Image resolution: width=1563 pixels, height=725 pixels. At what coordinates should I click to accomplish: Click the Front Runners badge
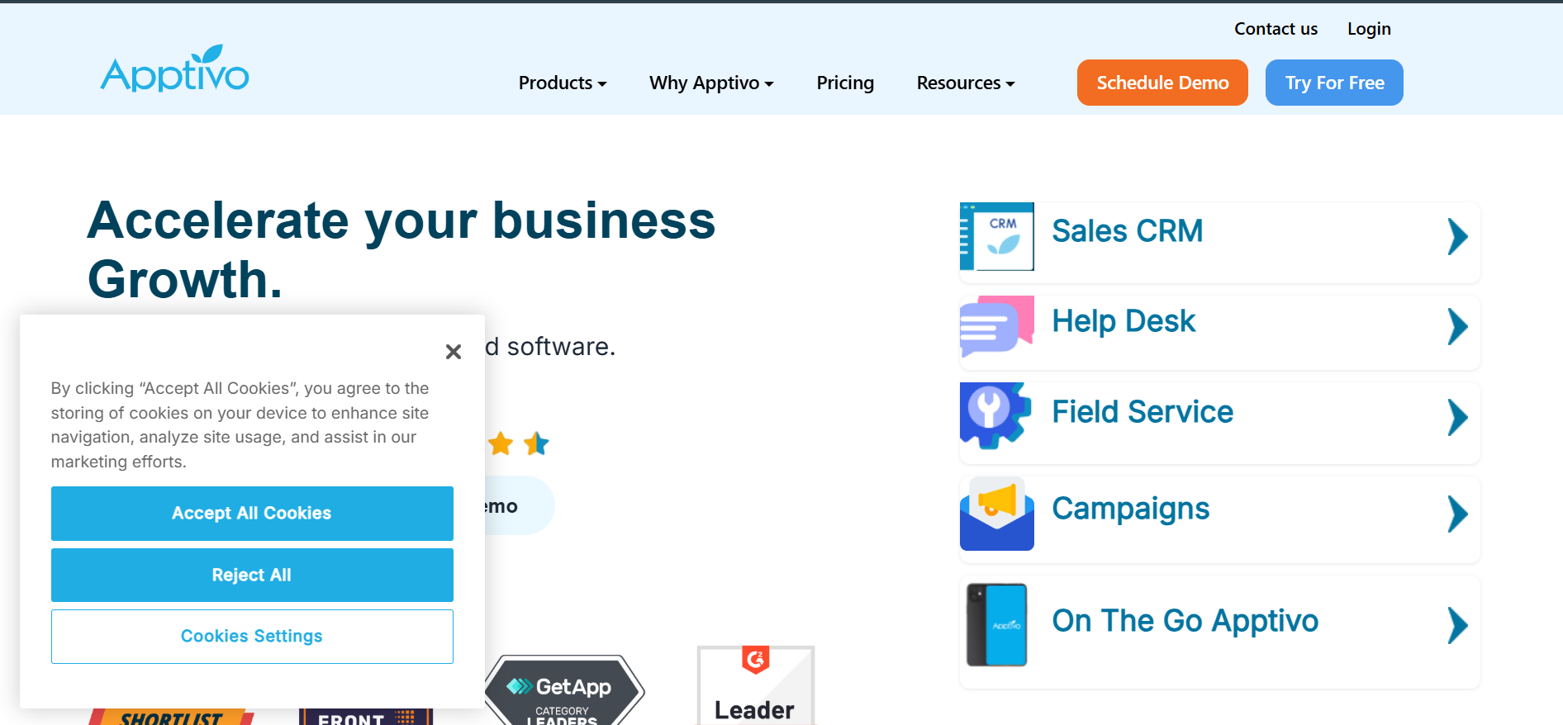[366, 717]
